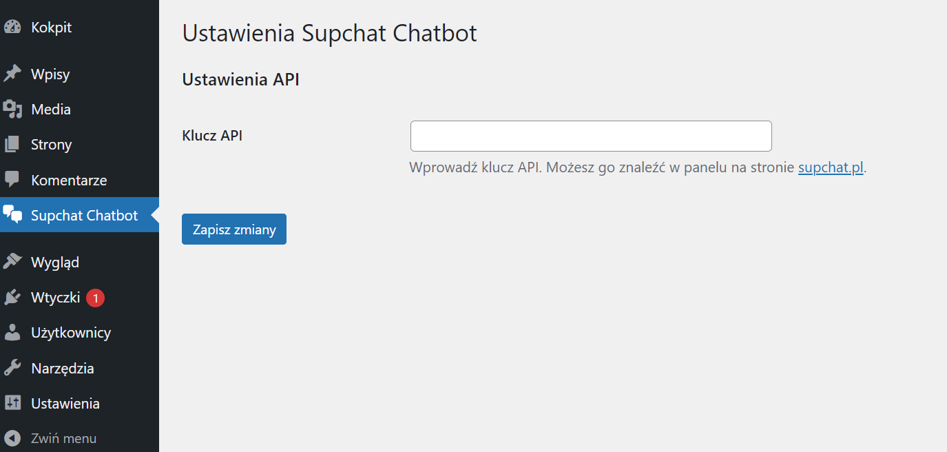Click the Wpisy pushpin icon
947x452 pixels.
12,74
